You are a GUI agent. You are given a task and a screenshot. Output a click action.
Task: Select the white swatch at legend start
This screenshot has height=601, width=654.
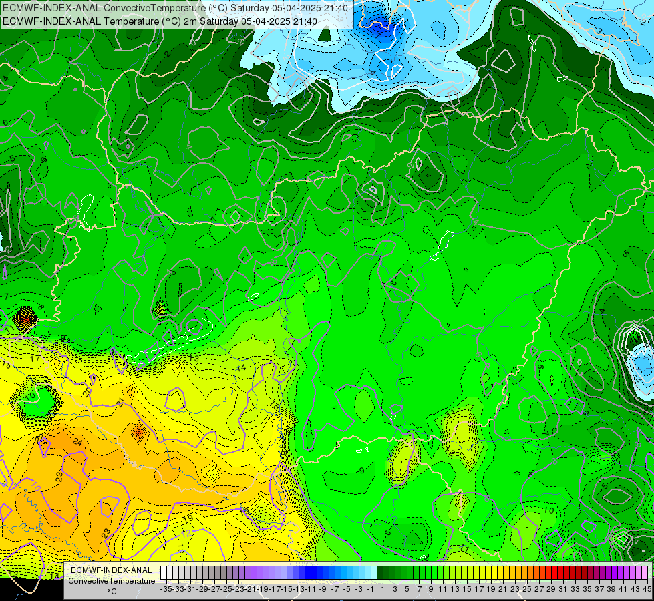click(164, 573)
